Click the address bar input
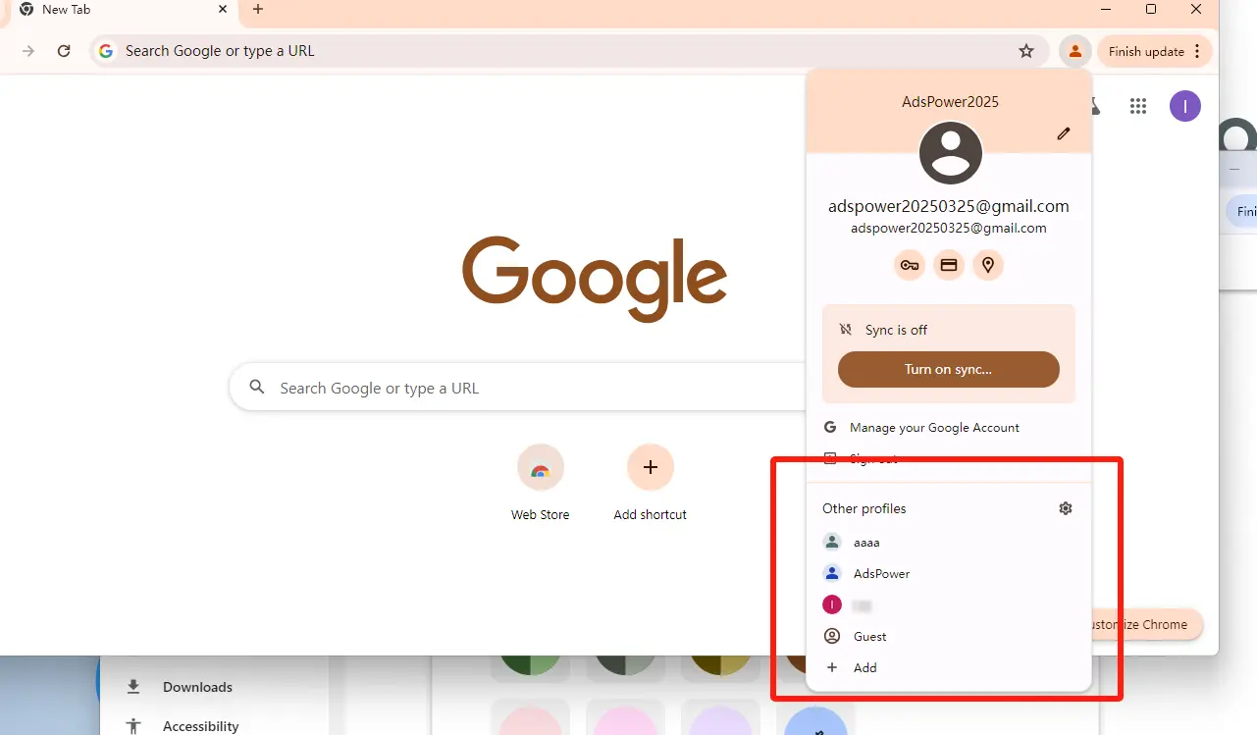This screenshot has height=735, width=1257. pyautogui.click(x=569, y=51)
